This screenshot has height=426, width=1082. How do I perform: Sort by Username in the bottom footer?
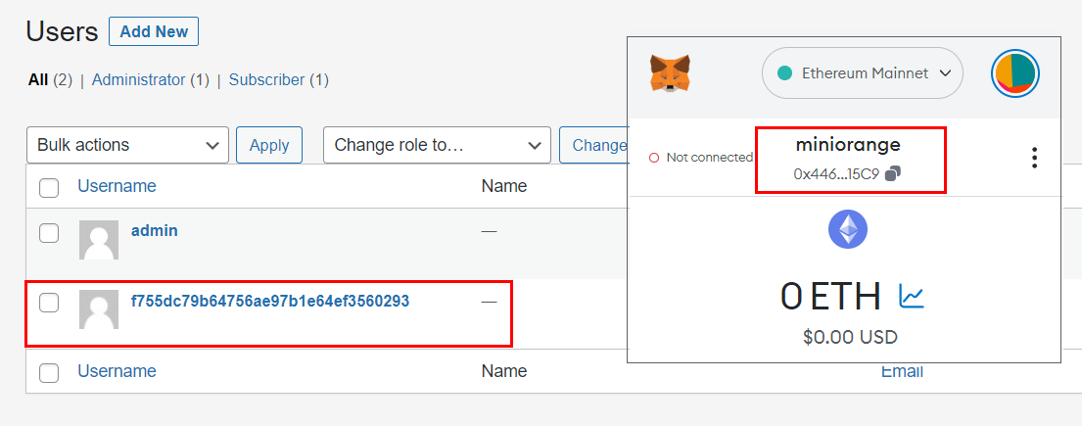[117, 371]
